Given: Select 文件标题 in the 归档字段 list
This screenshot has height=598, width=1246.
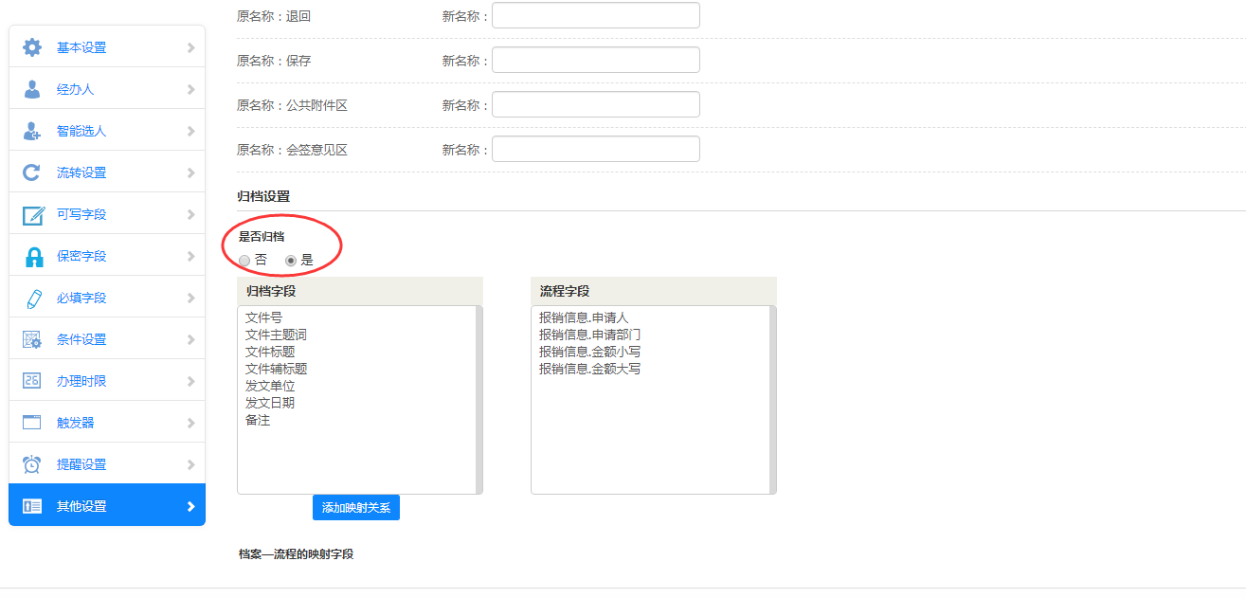Looking at the screenshot, I should 270,352.
